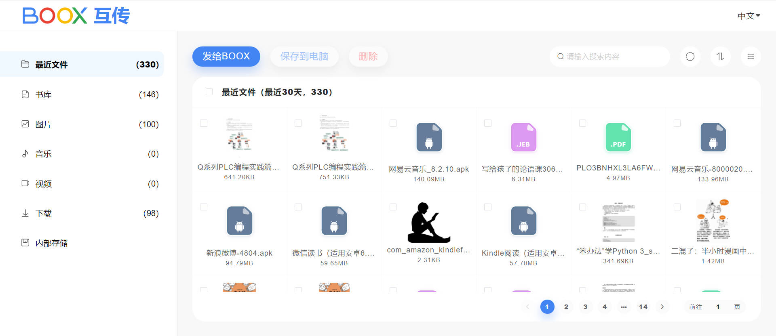Tick the checkbox for 641.20KB Q系列PLC file
Screen dimensions: 776x336
(204, 123)
